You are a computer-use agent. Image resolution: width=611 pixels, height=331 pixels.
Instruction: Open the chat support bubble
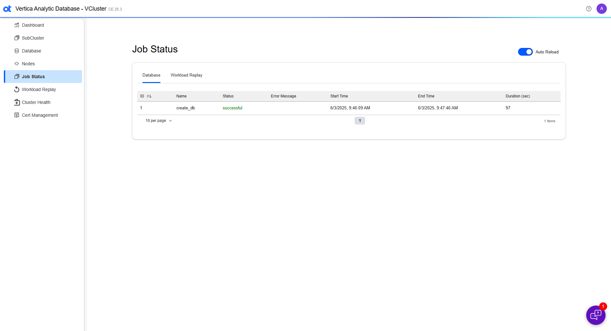pyautogui.click(x=596, y=315)
